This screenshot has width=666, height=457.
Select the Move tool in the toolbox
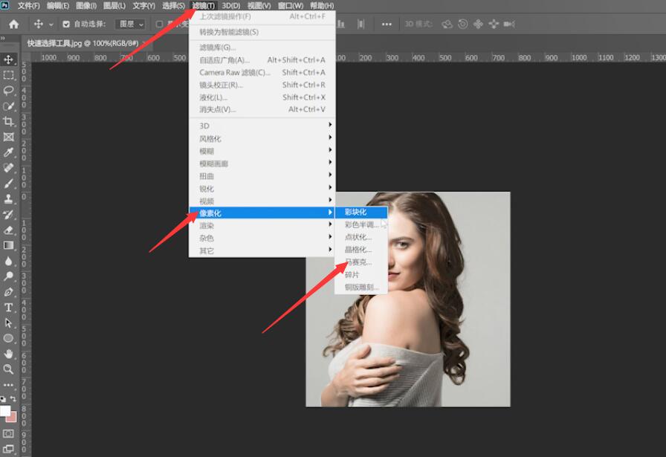pos(8,59)
